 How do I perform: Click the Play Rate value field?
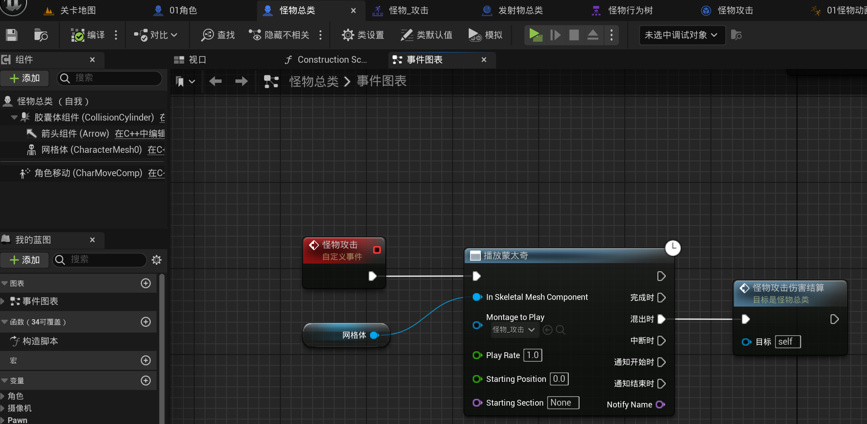pyautogui.click(x=532, y=355)
